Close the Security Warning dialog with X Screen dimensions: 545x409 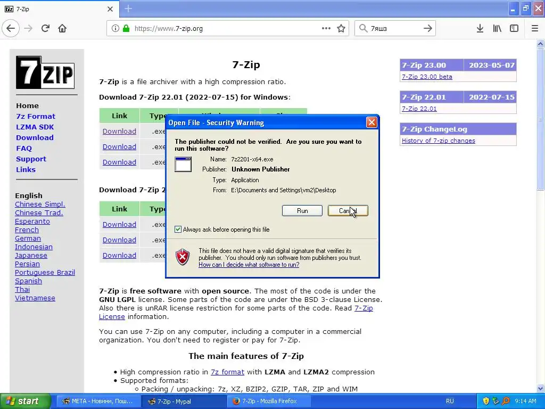point(371,122)
